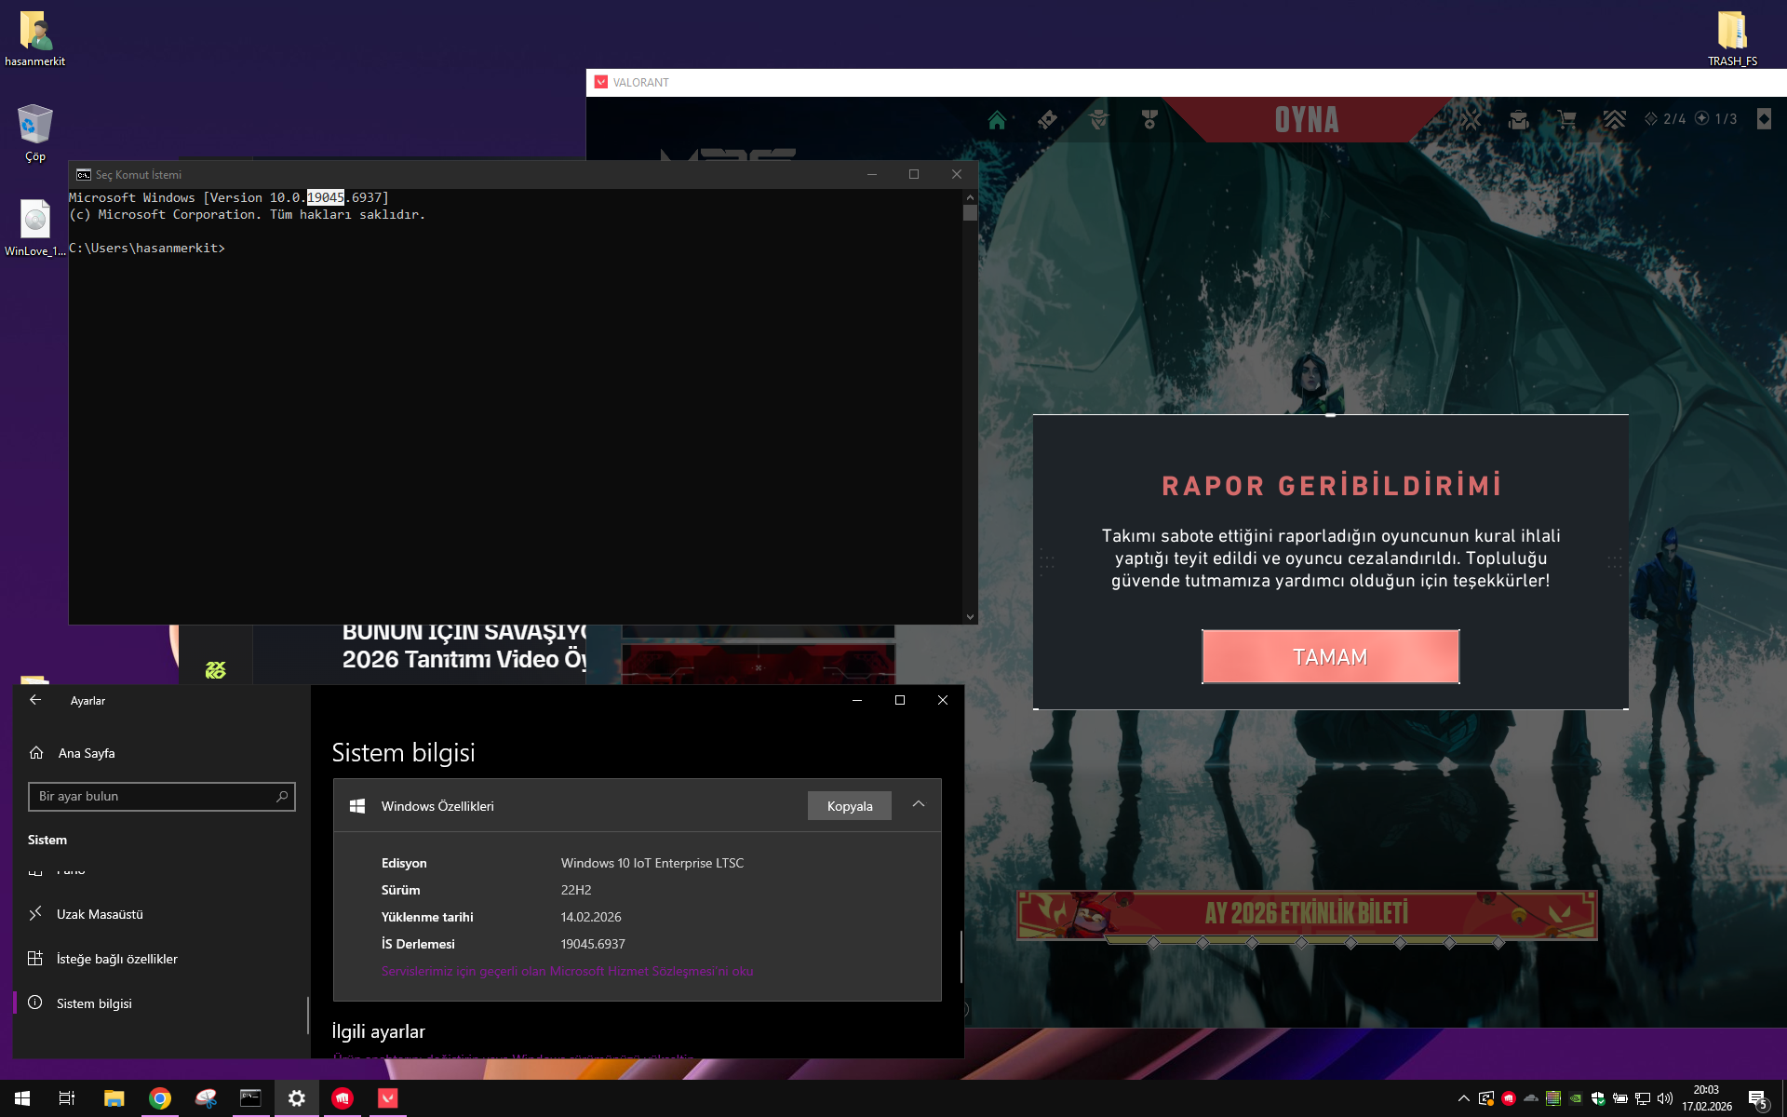1787x1117 pixels.
Task: Open File Explorer from the taskbar
Action: pos(114,1098)
